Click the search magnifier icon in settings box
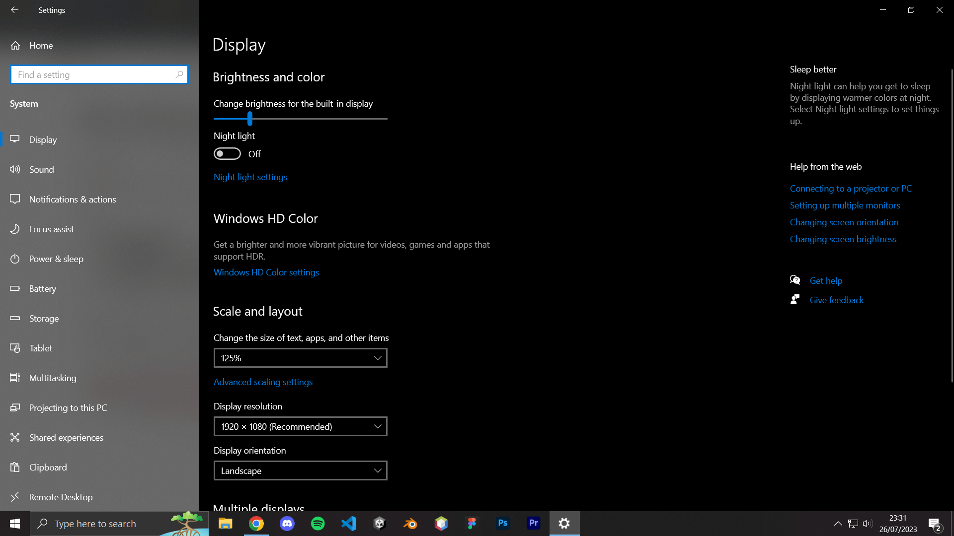The width and height of the screenshot is (954, 536). point(179,74)
